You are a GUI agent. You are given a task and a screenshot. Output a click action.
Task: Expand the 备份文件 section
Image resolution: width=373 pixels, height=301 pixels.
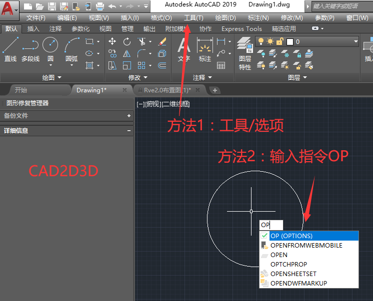[x=129, y=116]
